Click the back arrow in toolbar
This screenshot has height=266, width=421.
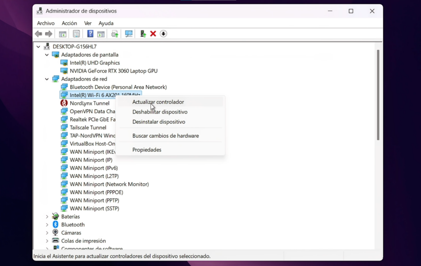pos(39,34)
